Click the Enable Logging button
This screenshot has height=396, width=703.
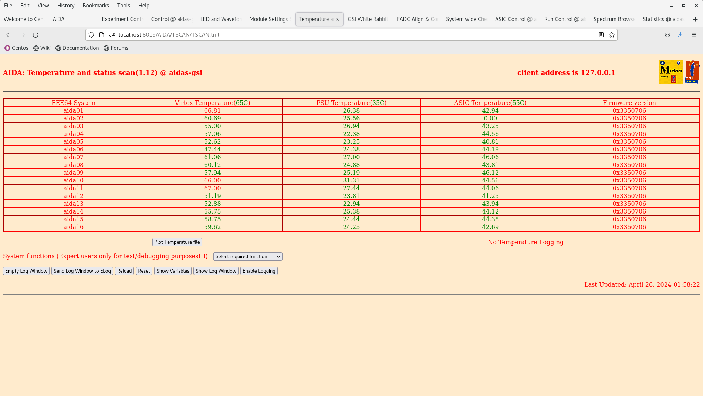[x=259, y=271]
